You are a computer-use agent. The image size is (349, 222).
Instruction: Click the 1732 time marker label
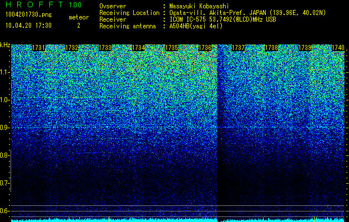pos(72,48)
